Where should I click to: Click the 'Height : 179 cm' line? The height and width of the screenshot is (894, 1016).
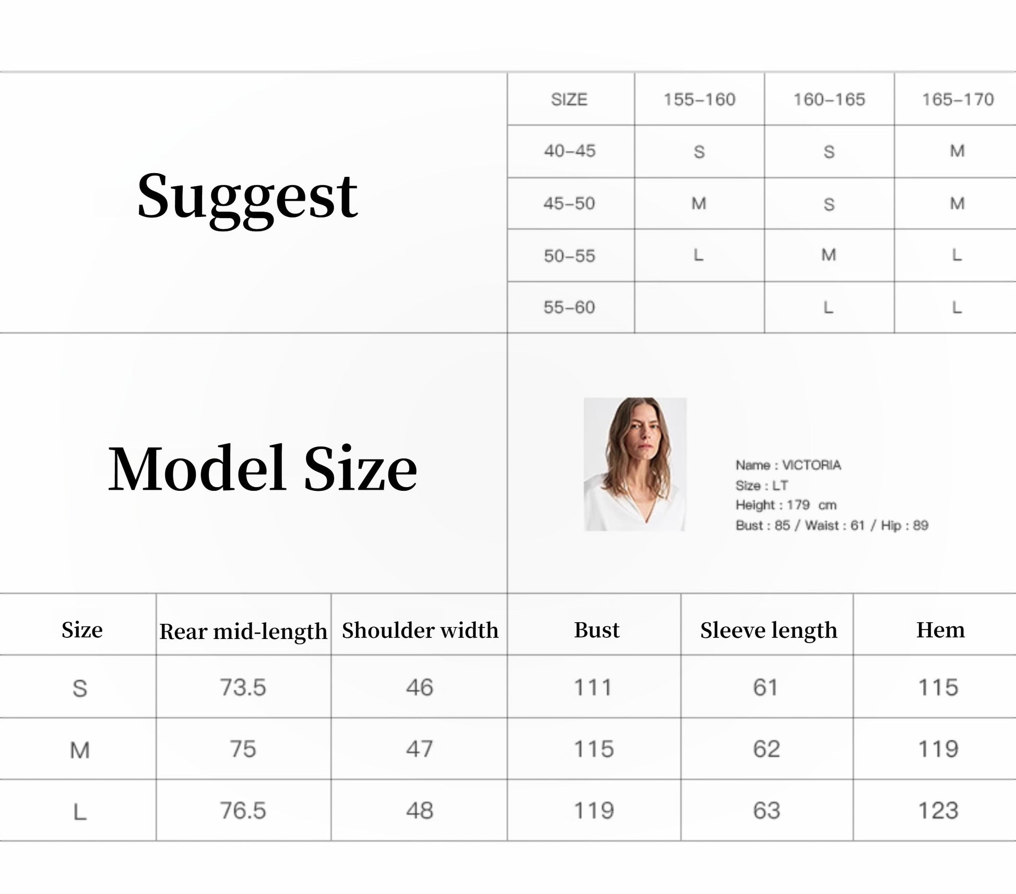coord(786,505)
